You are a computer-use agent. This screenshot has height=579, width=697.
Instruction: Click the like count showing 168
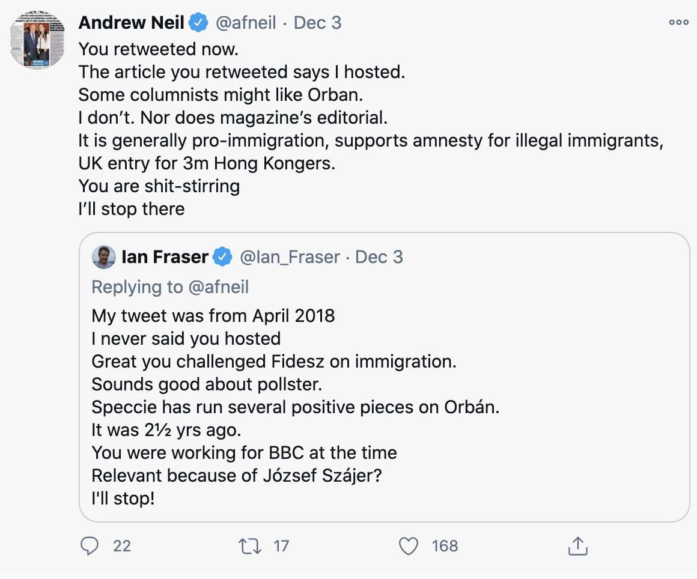(445, 546)
